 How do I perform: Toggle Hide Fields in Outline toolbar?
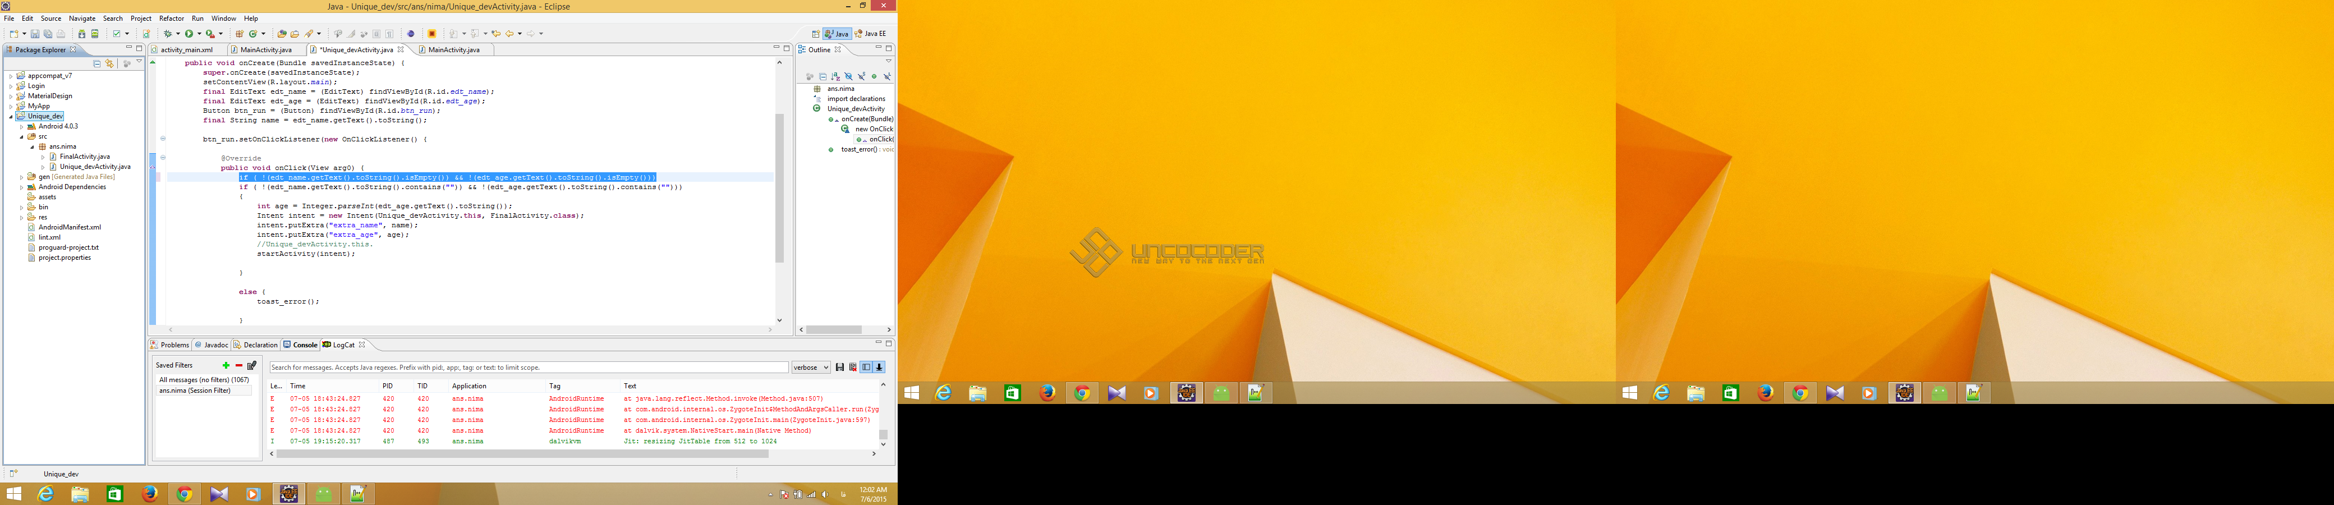point(849,77)
